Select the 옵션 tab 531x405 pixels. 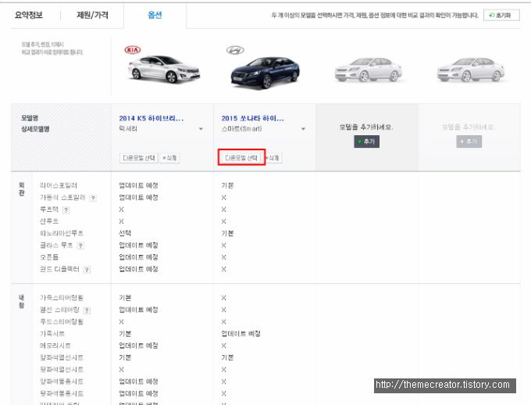(x=155, y=15)
